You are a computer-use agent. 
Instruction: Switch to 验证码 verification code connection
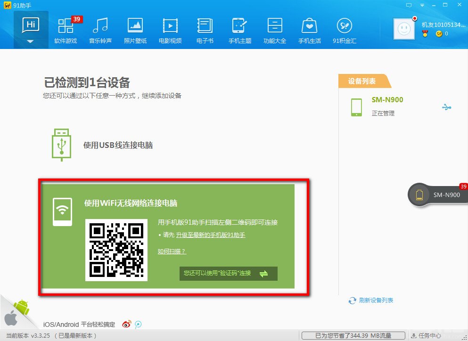click(x=228, y=273)
